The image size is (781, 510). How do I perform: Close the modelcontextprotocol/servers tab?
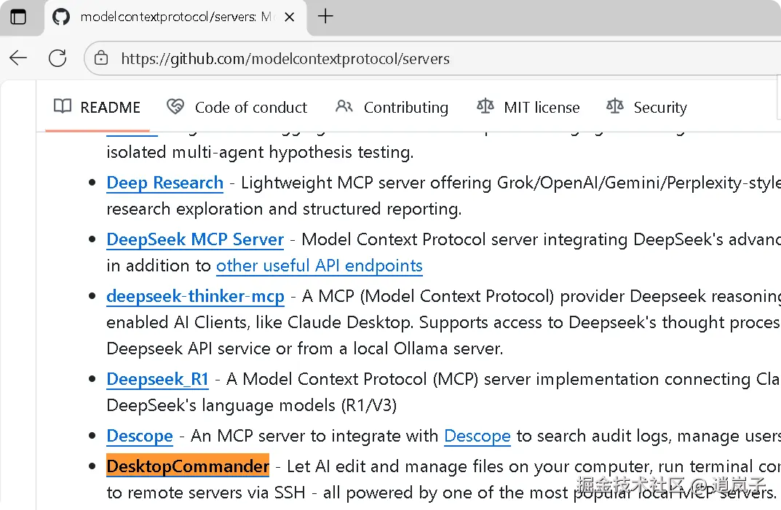pyautogui.click(x=290, y=17)
